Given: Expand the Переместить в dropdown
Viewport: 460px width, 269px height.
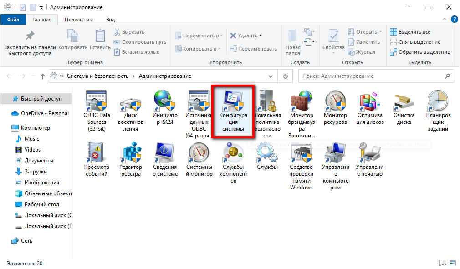Looking at the screenshot, I should (x=199, y=36).
